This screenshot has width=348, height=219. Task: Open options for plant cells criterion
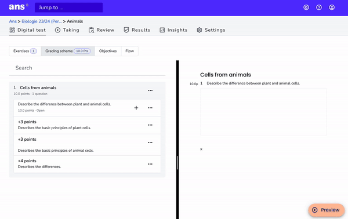(150, 125)
